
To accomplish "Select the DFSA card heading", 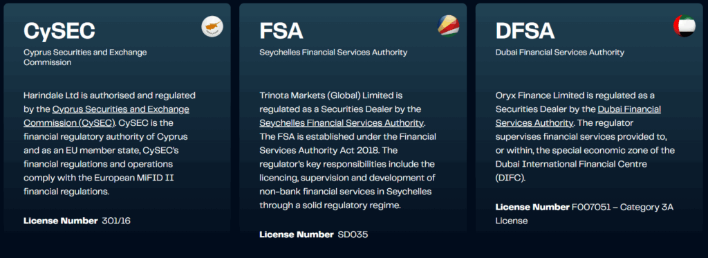I will (525, 31).
